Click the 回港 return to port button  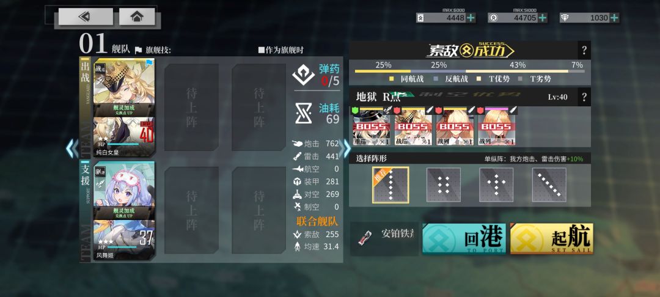[464, 238]
